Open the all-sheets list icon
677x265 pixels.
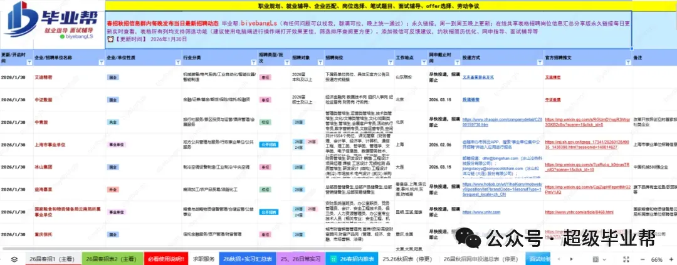(x=14, y=259)
